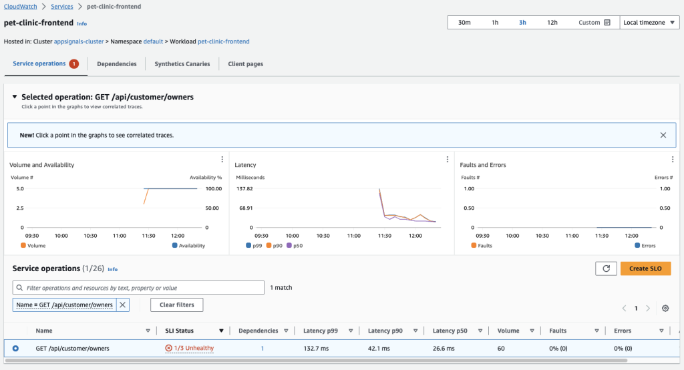Open the Client pages tab

[x=245, y=63]
